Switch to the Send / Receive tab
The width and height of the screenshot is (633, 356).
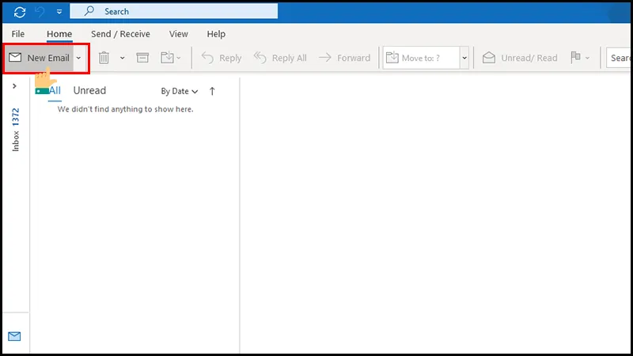pos(120,34)
